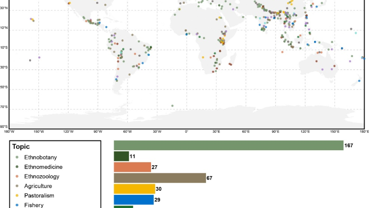Select the Agriculture legend label
The width and height of the screenshot is (369, 208).
[x=38, y=186]
